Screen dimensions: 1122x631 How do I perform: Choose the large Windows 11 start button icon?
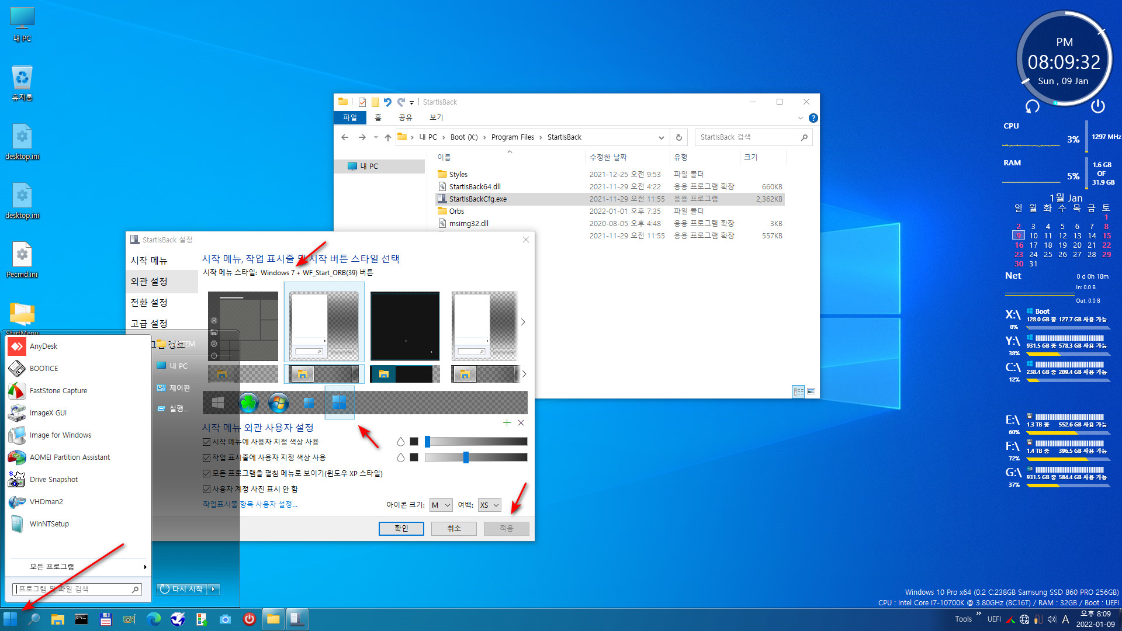[x=339, y=402]
